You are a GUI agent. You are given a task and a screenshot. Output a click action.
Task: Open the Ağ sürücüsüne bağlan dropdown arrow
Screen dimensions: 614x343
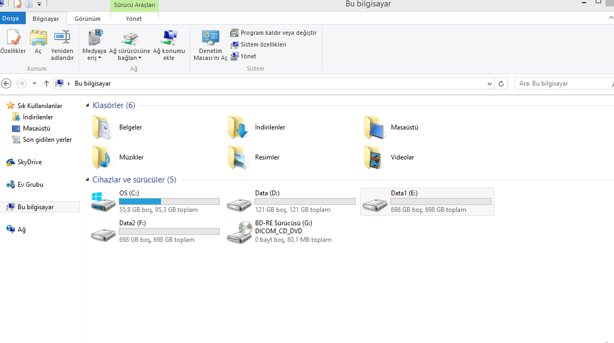coord(140,58)
